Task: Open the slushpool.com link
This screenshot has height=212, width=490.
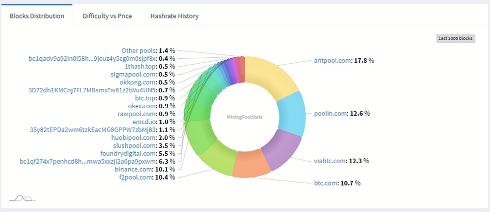Action: coord(134,145)
